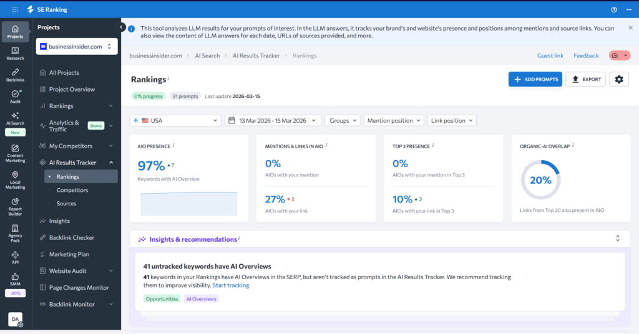Click the AIO Presence info icon
This screenshot has height=334, width=639.
(x=174, y=145)
